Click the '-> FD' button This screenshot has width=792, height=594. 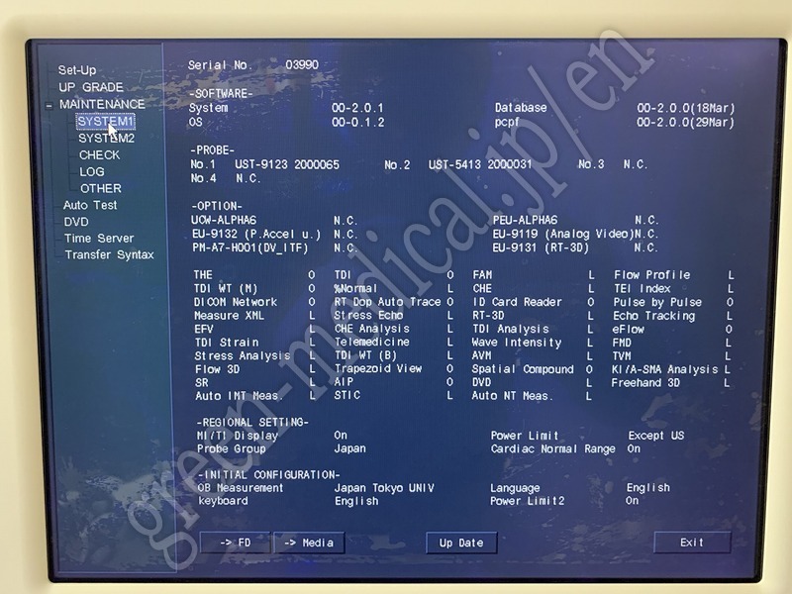click(235, 543)
